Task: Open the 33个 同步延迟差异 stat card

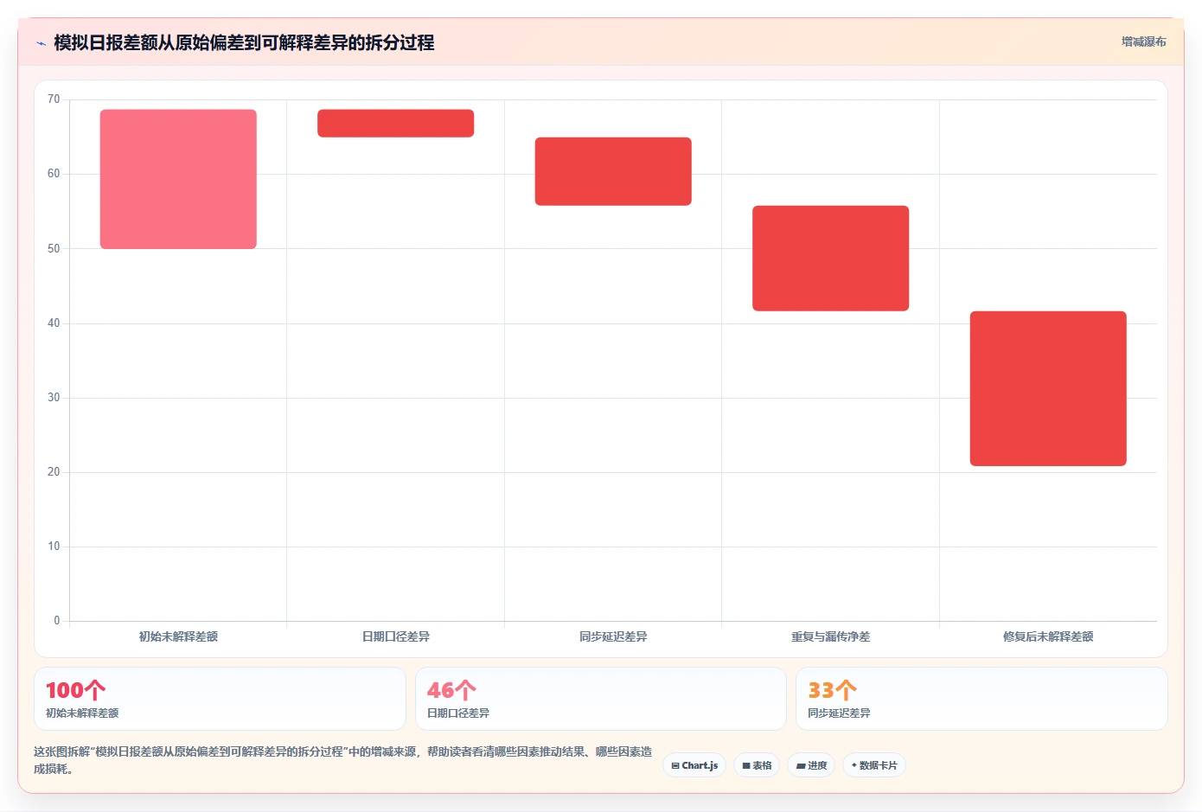Action: coord(981,699)
